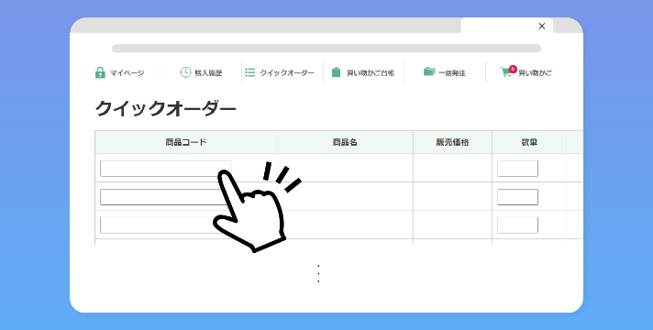The width and height of the screenshot is (653, 330).
Task: Click the 商品コード column header
Action: [x=186, y=142]
